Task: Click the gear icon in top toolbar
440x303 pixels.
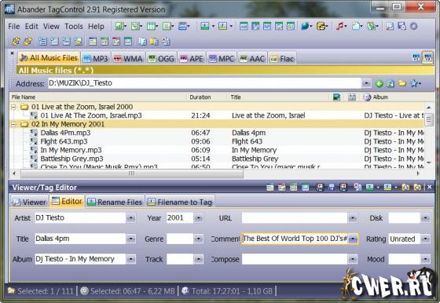Action: [414, 27]
